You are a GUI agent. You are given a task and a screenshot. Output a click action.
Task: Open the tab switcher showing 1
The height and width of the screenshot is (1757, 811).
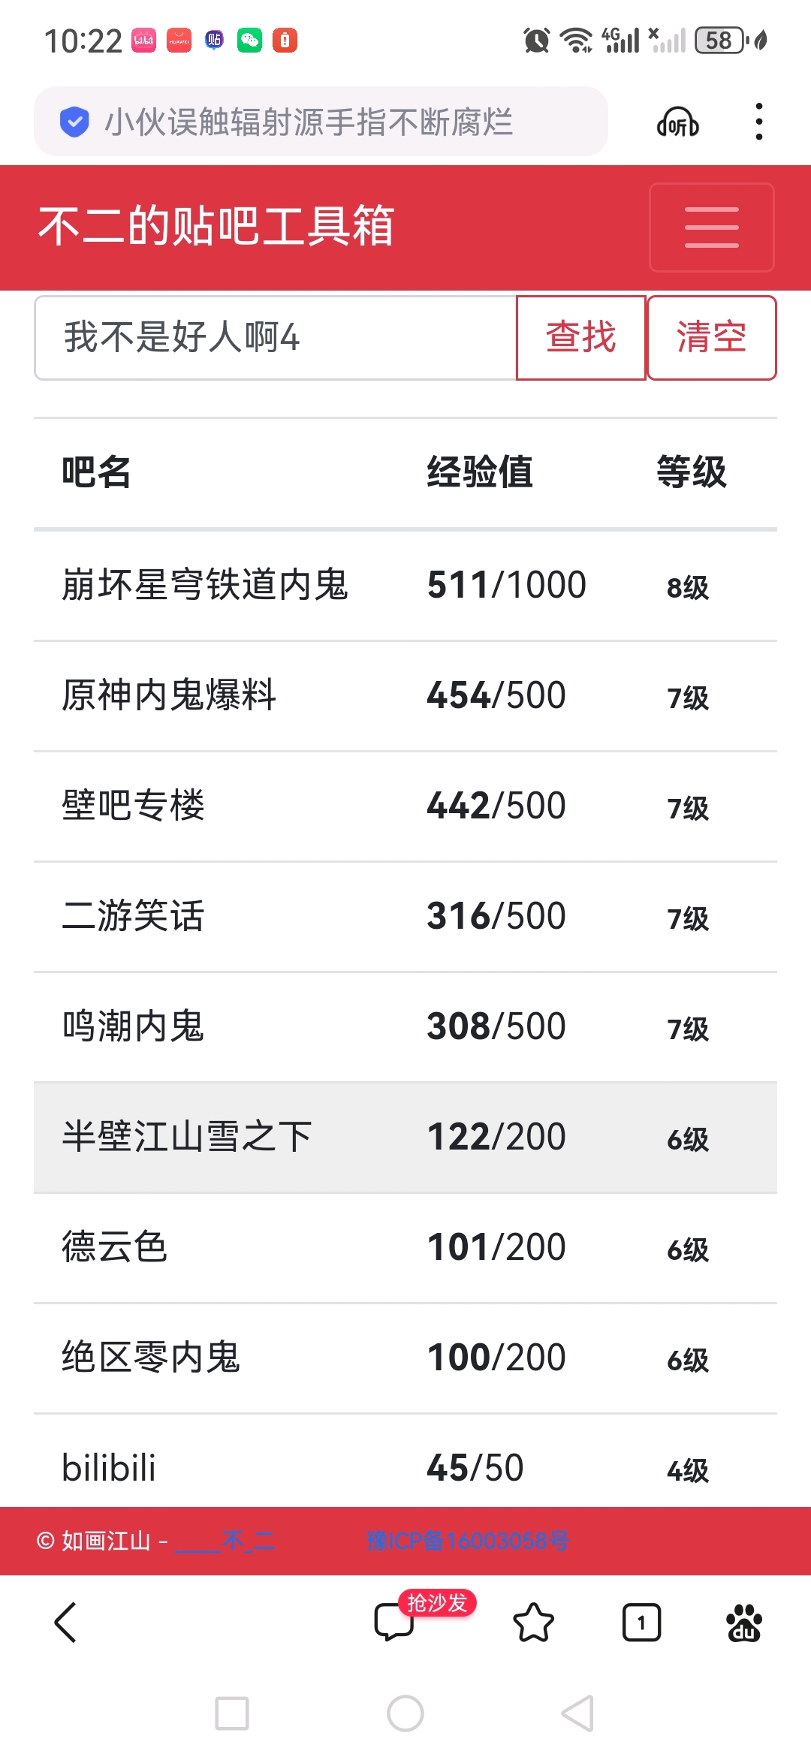(x=641, y=1623)
